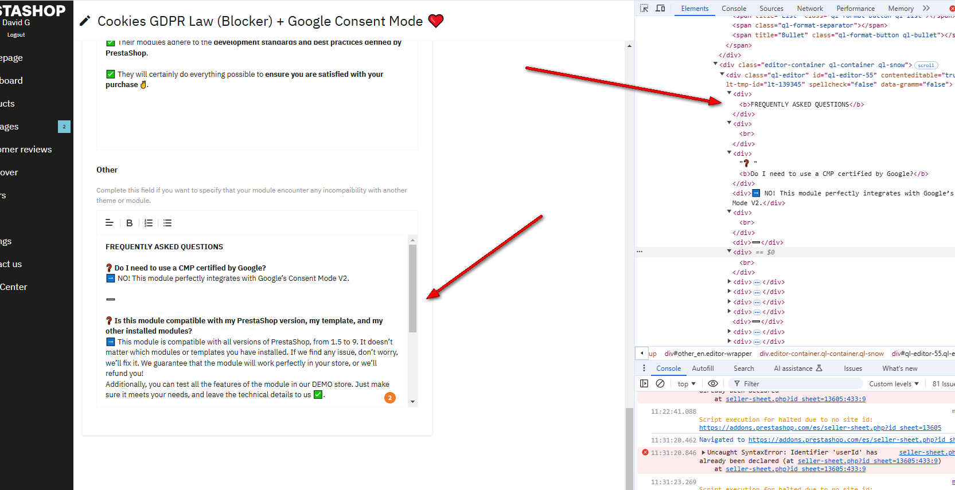Click "Do I need to use a CMP certified by Google?" in the editor
This screenshot has width=955, height=490.
click(x=190, y=268)
